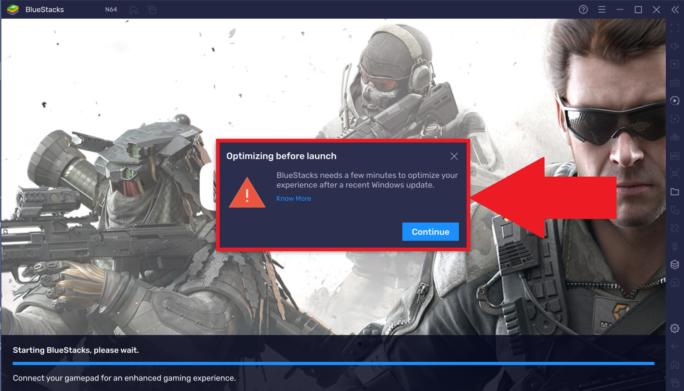Click the eco mode speedometer icon
The image size is (684, 391).
[x=675, y=283]
